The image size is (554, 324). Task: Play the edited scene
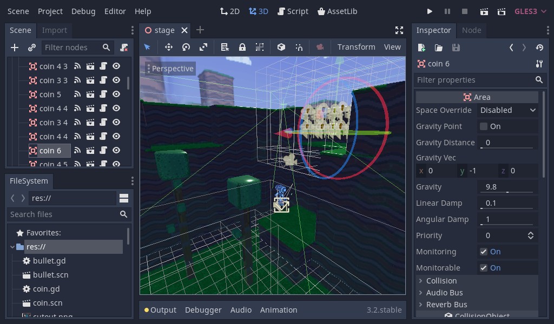tap(484, 12)
